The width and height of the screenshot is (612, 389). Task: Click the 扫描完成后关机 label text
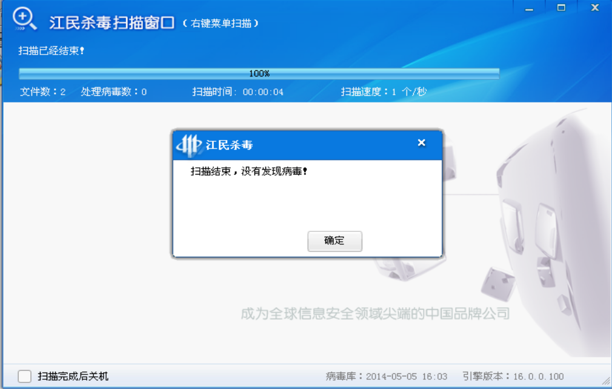pos(73,376)
